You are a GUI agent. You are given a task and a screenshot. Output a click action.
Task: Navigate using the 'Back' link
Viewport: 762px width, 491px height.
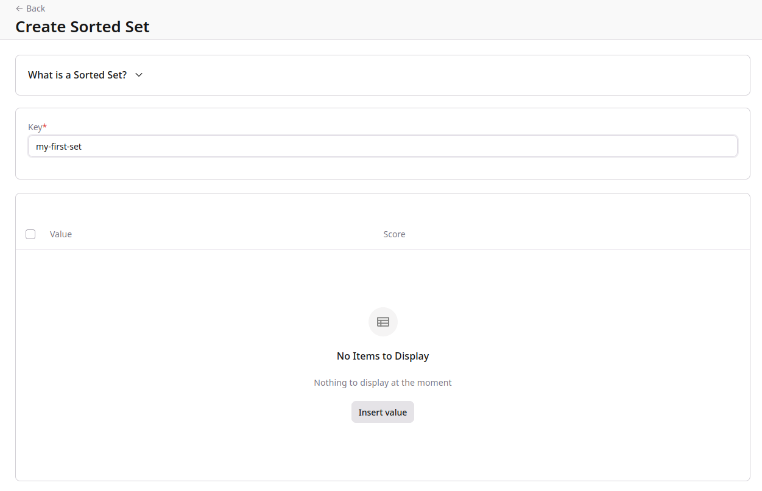[37, 8]
